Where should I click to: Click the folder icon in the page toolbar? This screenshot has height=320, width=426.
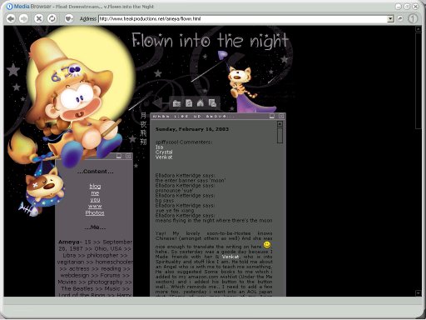[x=176, y=103]
